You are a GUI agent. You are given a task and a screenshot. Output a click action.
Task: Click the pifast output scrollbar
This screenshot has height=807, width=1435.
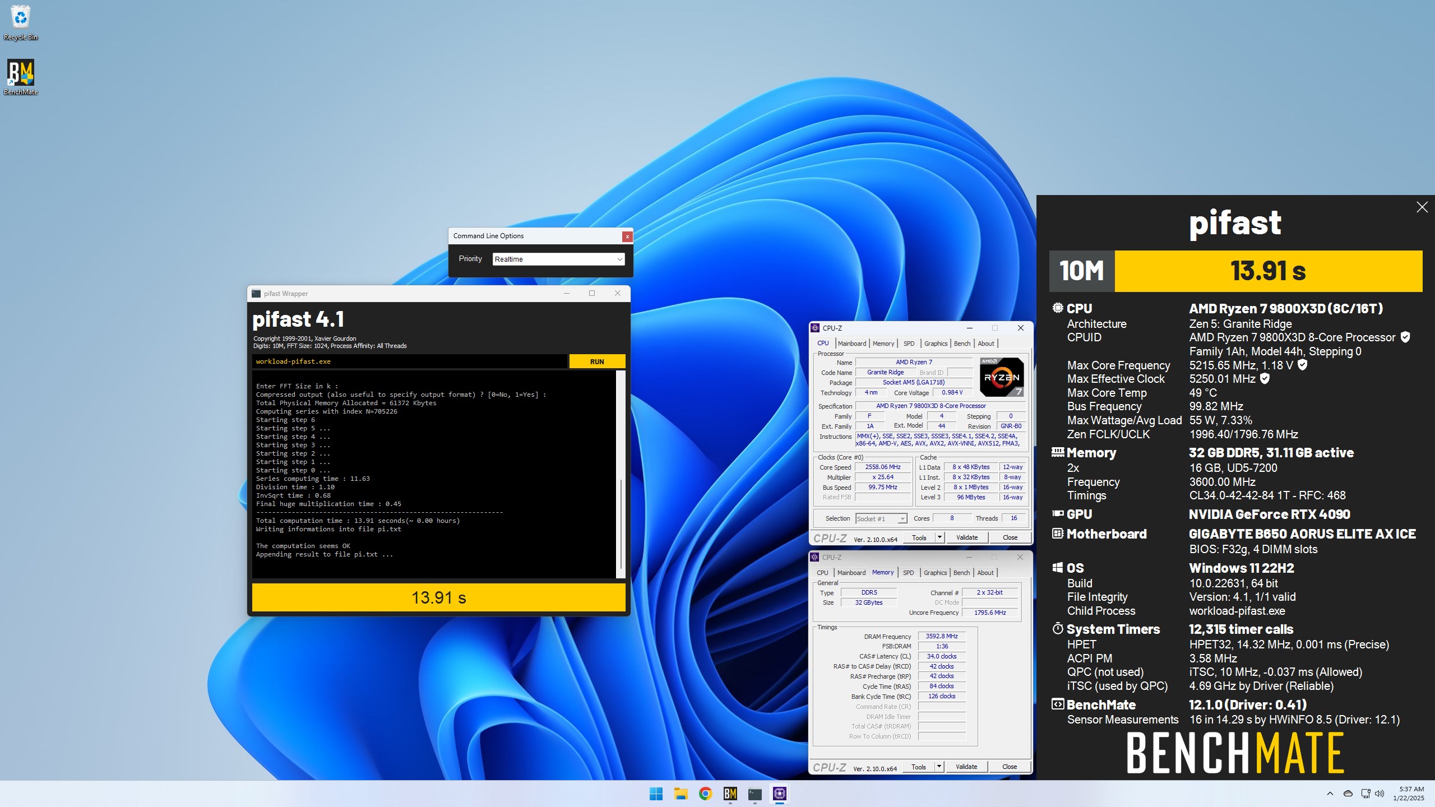pyautogui.click(x=621, y=524)
